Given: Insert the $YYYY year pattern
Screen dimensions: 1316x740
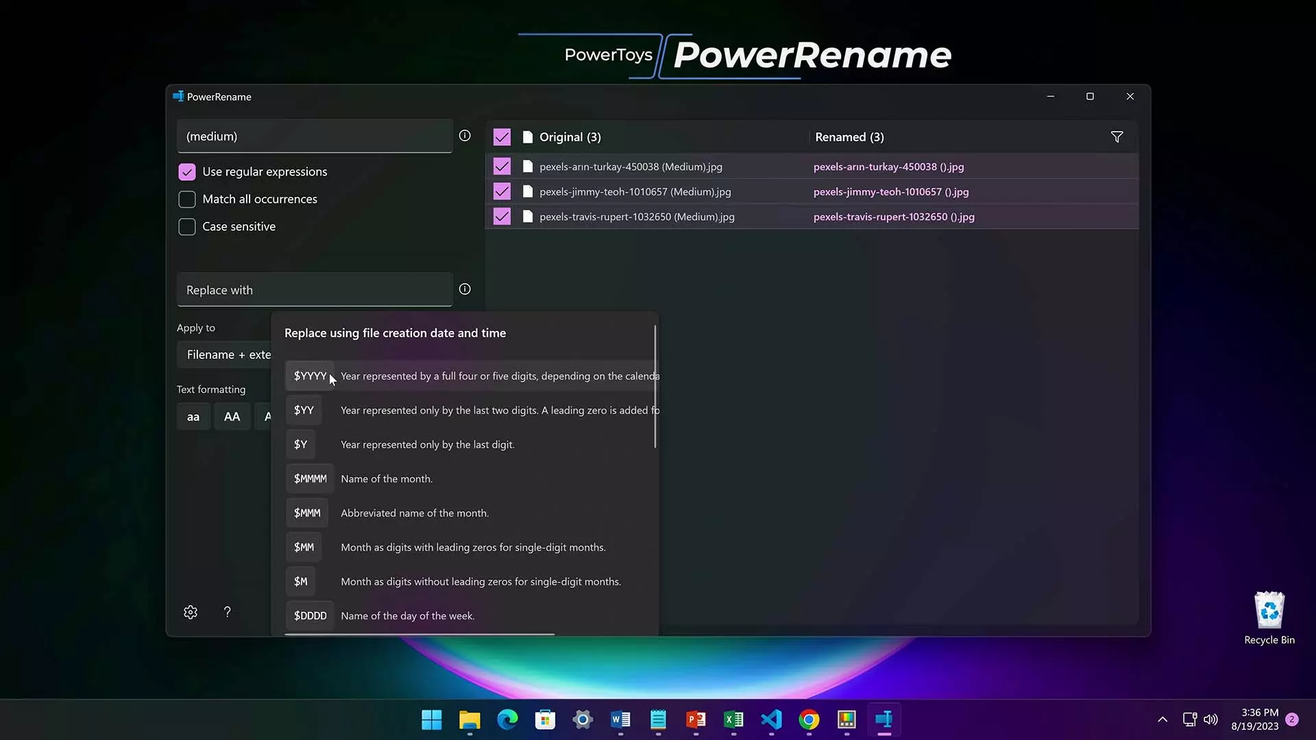Looking at the screenshot, I should pyautogui.click(x=310, y=375).
